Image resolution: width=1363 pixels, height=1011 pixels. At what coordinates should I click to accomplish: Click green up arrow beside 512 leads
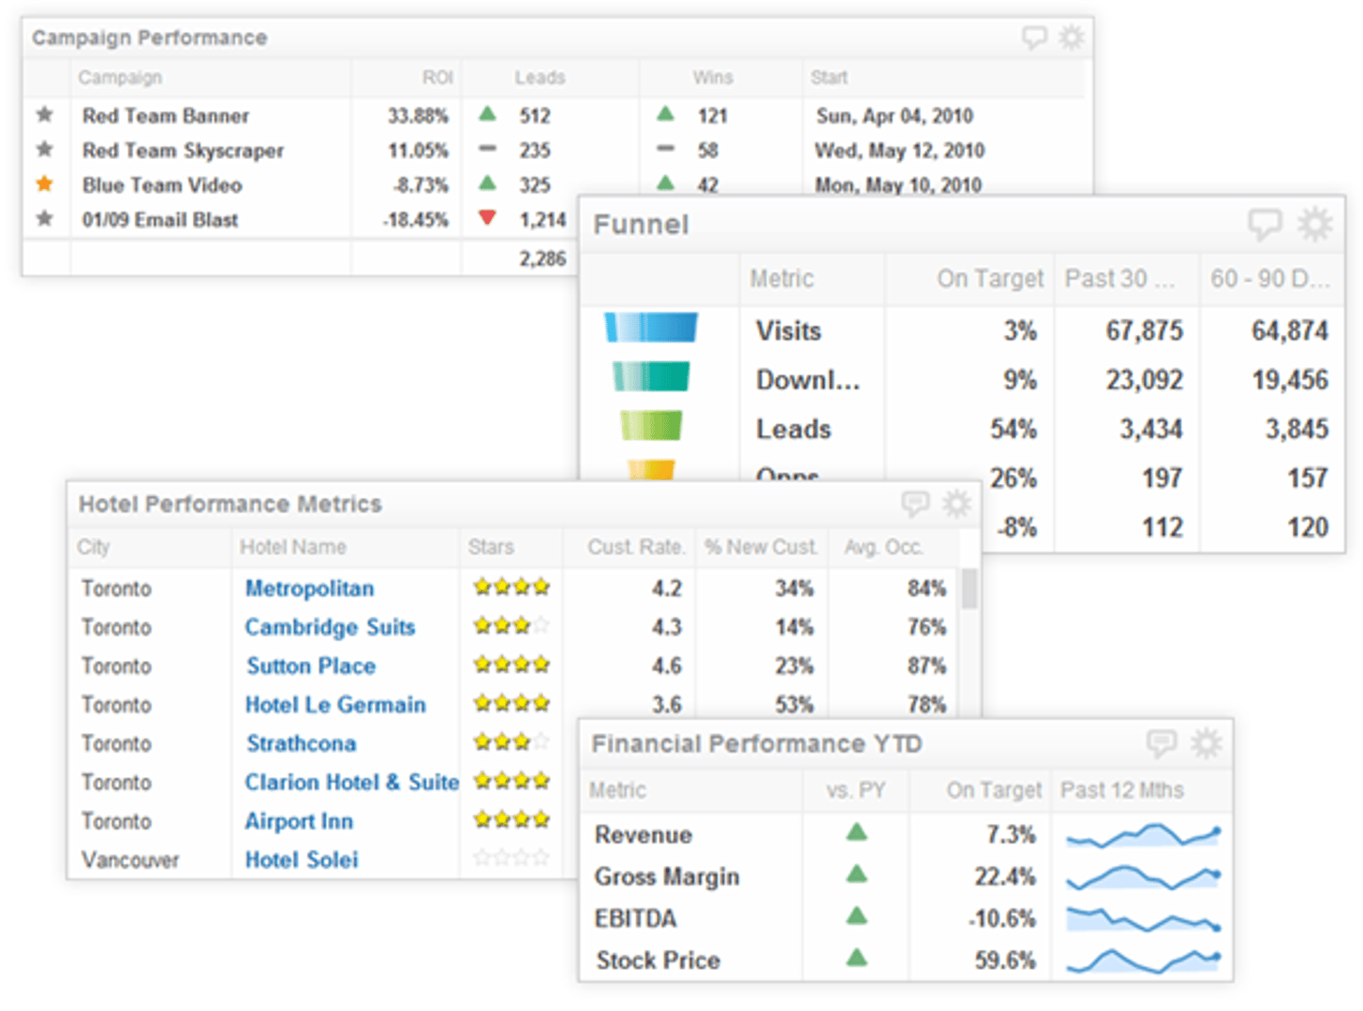click(487, 114)
